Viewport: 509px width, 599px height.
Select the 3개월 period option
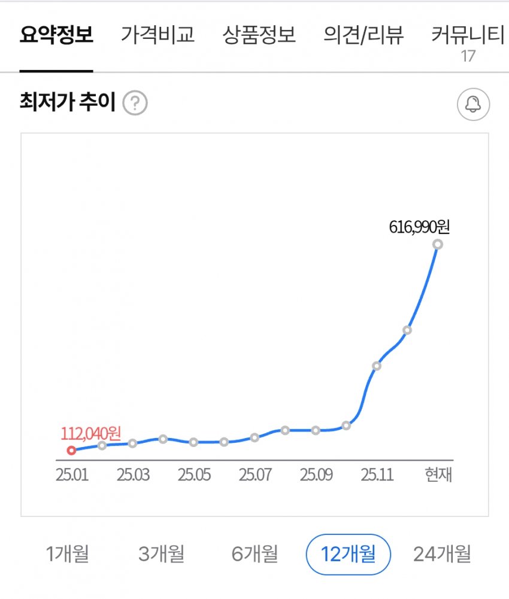click(x=161, y=554)
